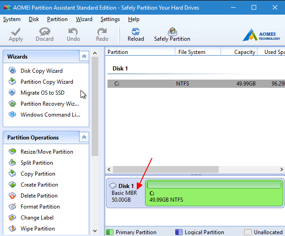Sort by File System column header

point(198,52)
